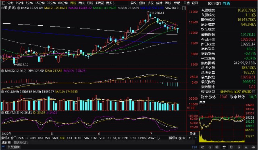This screenshot has width=258, height=150.
Task: Click the small window icon after MA250
Action: click(184, 8)
